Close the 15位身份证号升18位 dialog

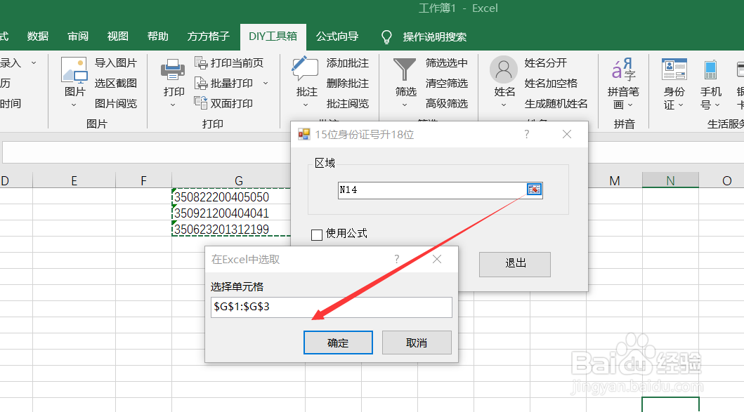pyautogui.click(x=566, y=134)
